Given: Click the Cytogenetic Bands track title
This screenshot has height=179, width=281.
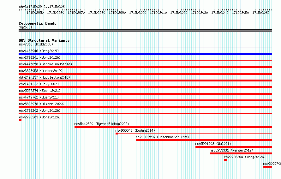Looking at the screenshot, I should [38, 23].
